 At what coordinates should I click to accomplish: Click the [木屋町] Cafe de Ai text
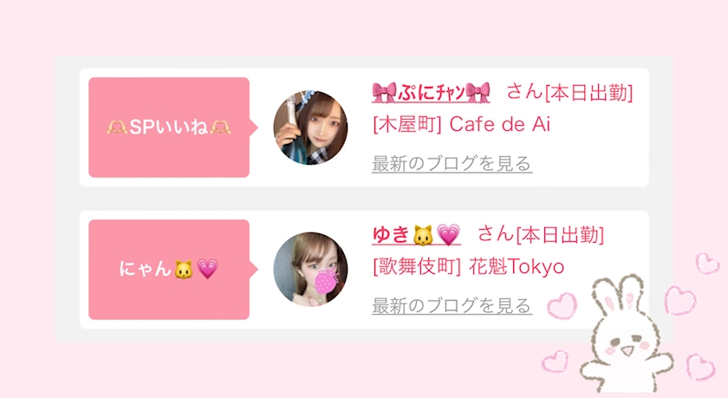tap(461, 125)
